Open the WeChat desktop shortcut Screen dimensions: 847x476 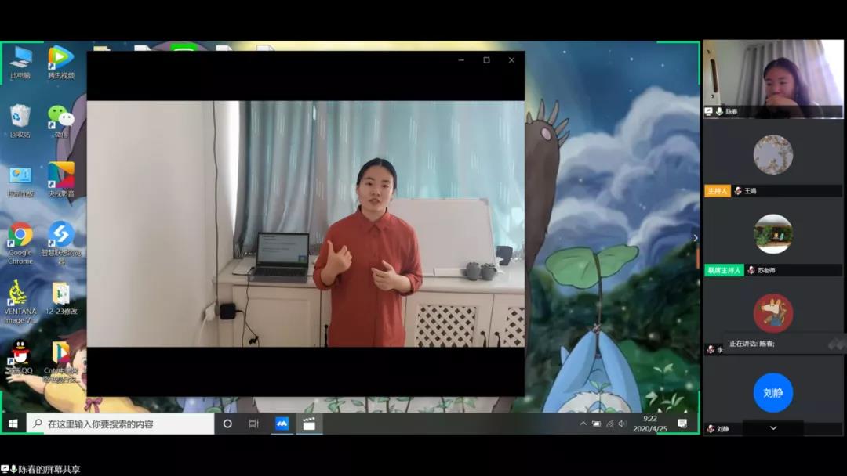(60, 118)
